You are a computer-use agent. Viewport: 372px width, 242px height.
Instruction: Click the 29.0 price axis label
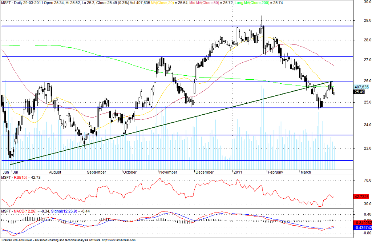pyautogui.click(x=368, y=20)
